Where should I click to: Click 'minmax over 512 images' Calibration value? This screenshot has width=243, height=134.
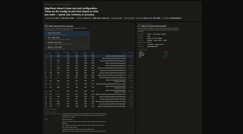(154, 38)
